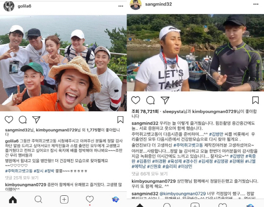Go to Home tab in bottom bar
The width and height of the screenshot is (264, 207).
(x=13, y=200)
